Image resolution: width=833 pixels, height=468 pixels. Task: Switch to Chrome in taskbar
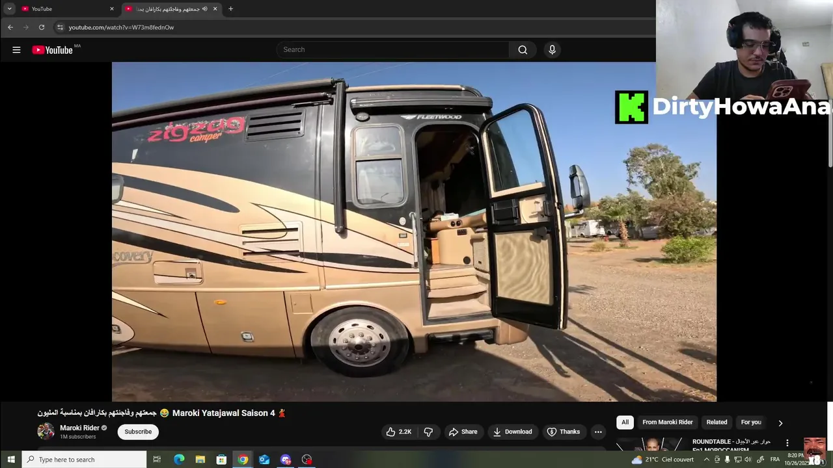pos(243,460)
